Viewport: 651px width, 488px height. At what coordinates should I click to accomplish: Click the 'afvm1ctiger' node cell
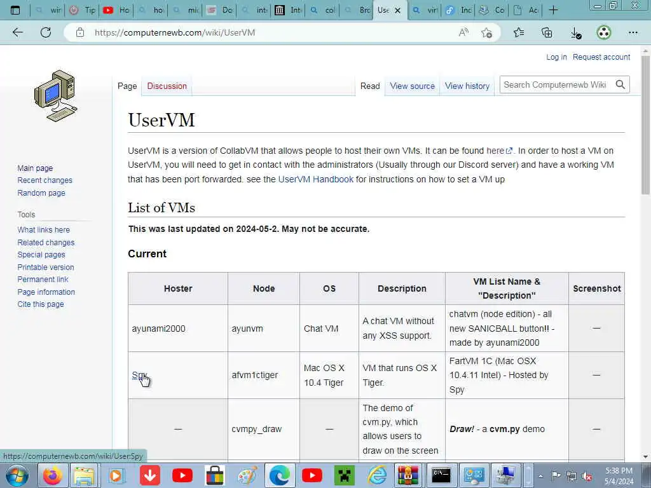coord(264,375)
